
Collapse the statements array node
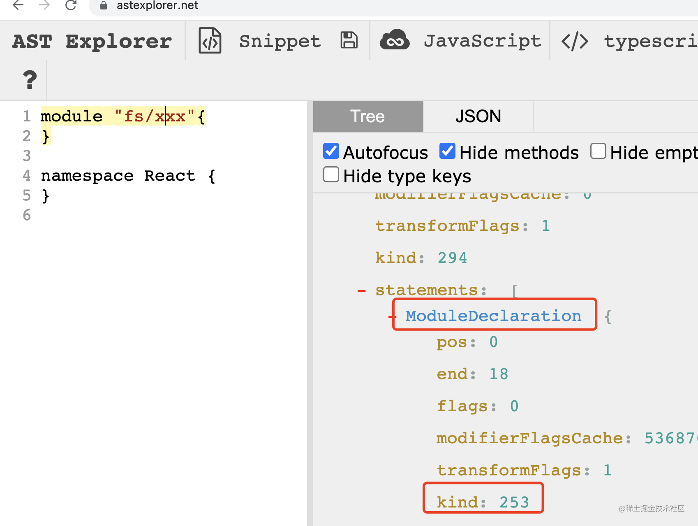click(362, 291)
